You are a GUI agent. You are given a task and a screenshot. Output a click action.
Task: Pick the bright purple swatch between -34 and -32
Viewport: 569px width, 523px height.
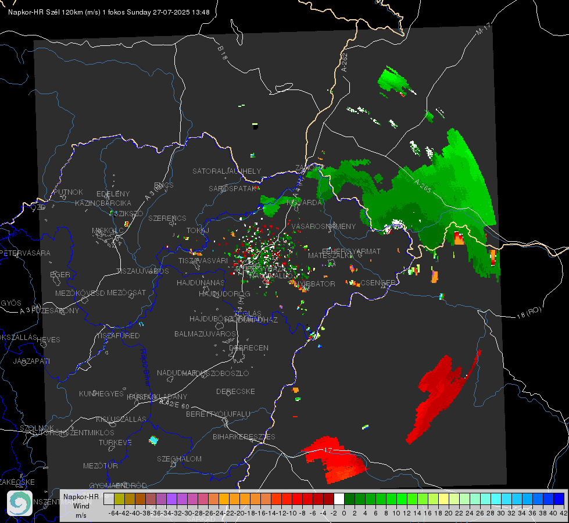171,499
